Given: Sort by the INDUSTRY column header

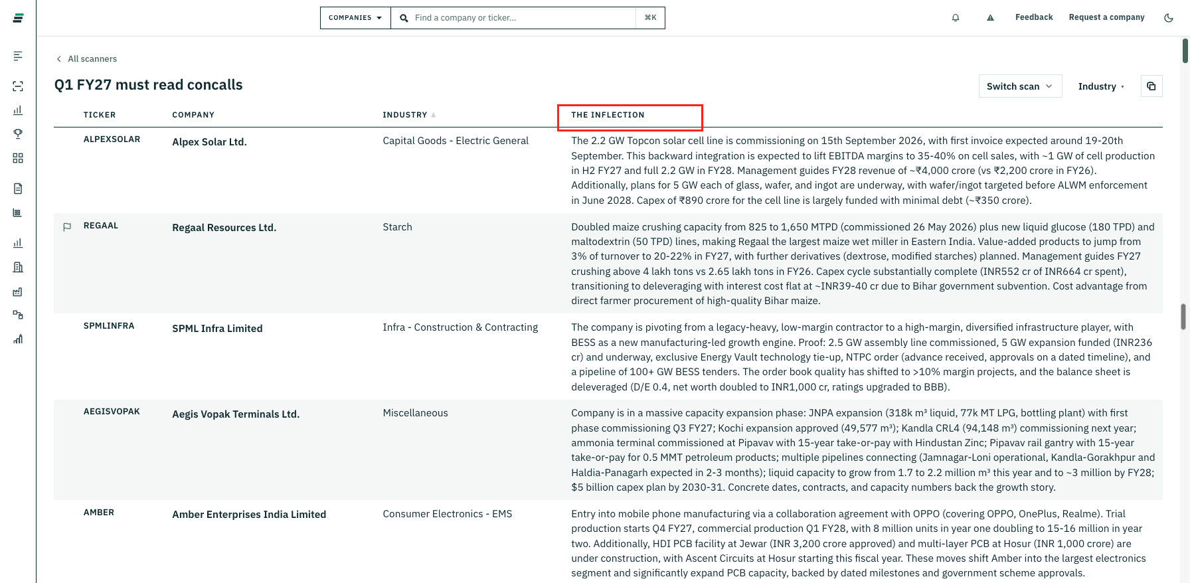Looking at the screenshot, I should [405, 115].
